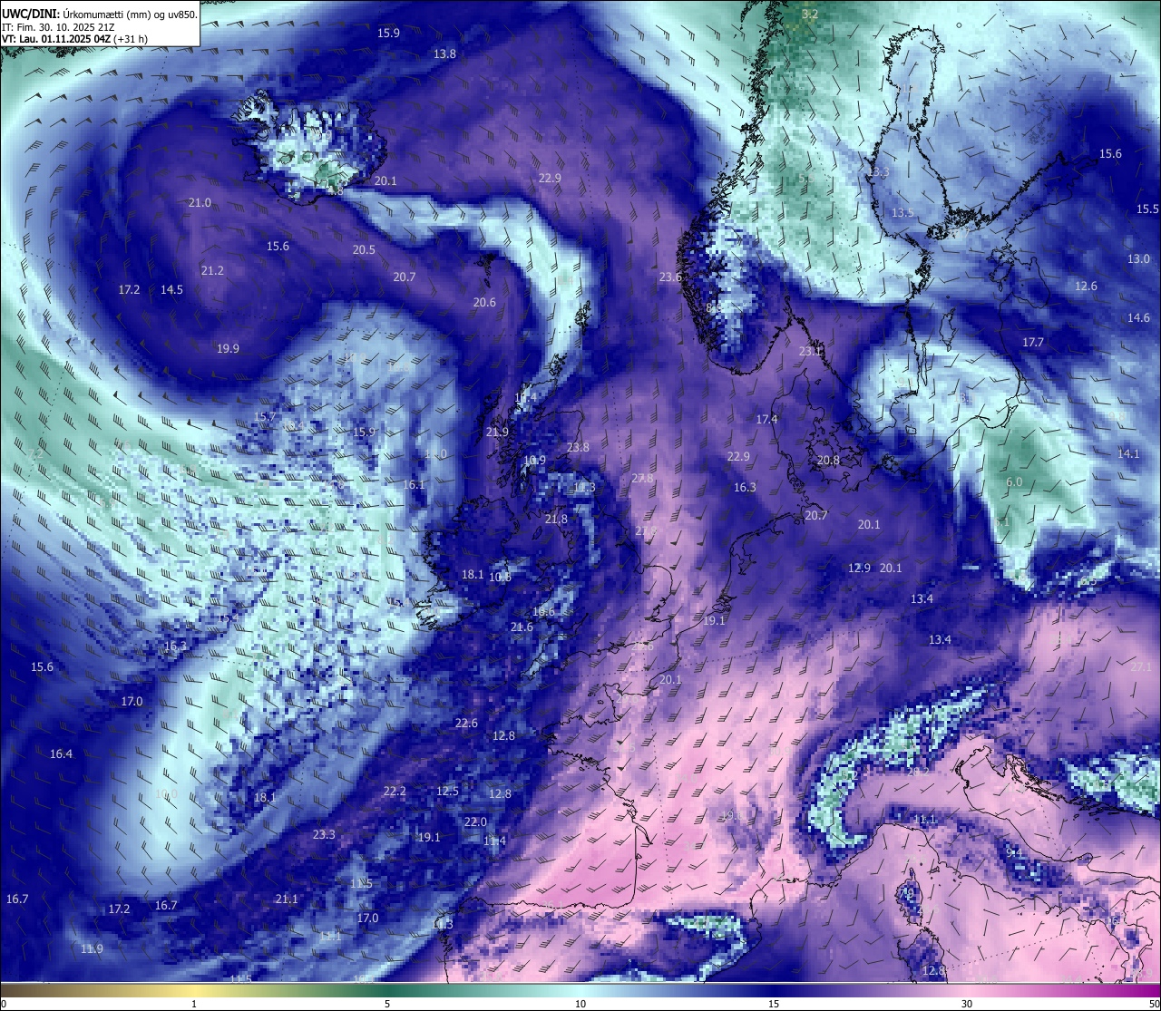Click the color scale label '1'

click(x=194, y=1004)
